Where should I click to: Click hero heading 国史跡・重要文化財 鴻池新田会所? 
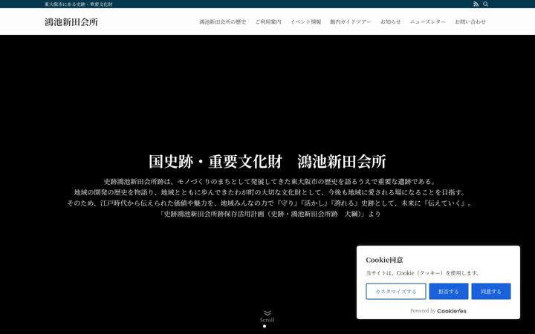click(x=267, y=162)
